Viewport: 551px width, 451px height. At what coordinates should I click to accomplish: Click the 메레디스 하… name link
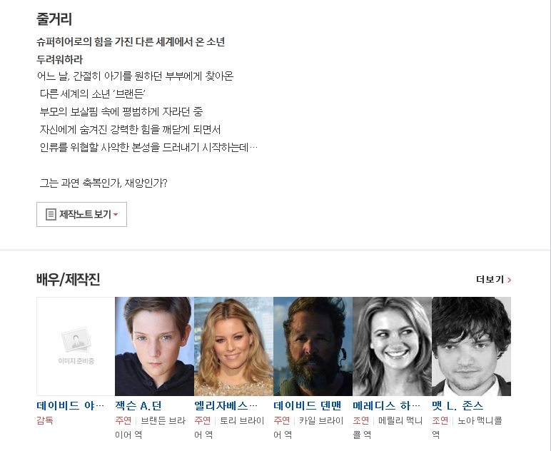tap(387, 405)
